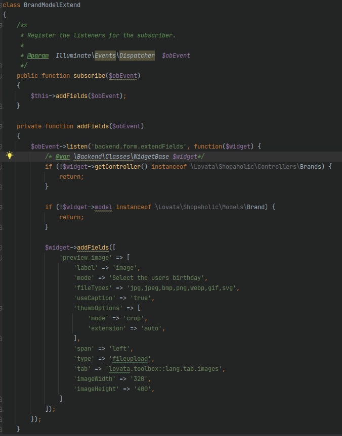Click the underlined model property
342x436 pixels.
tap(103, 207)
